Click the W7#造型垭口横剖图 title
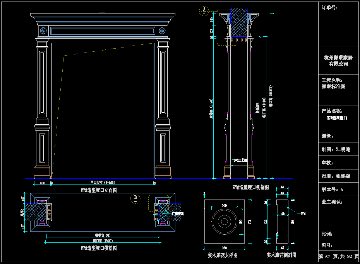Image resolution: width=360 pixels, height=264 pixels. (99, 248)
